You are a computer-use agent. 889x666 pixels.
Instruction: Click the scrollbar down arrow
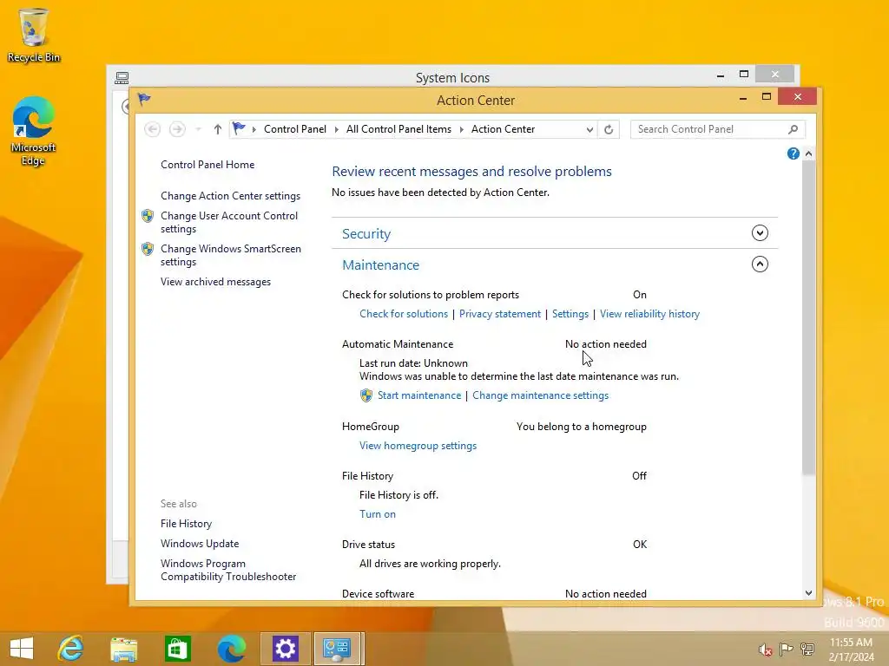coord(808,593)
